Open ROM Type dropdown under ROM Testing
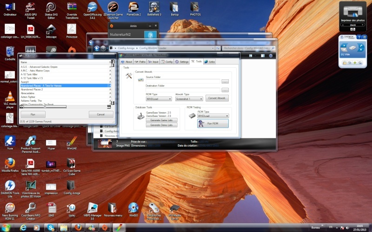The image size is (372, 232). click(x=213, y=116)
